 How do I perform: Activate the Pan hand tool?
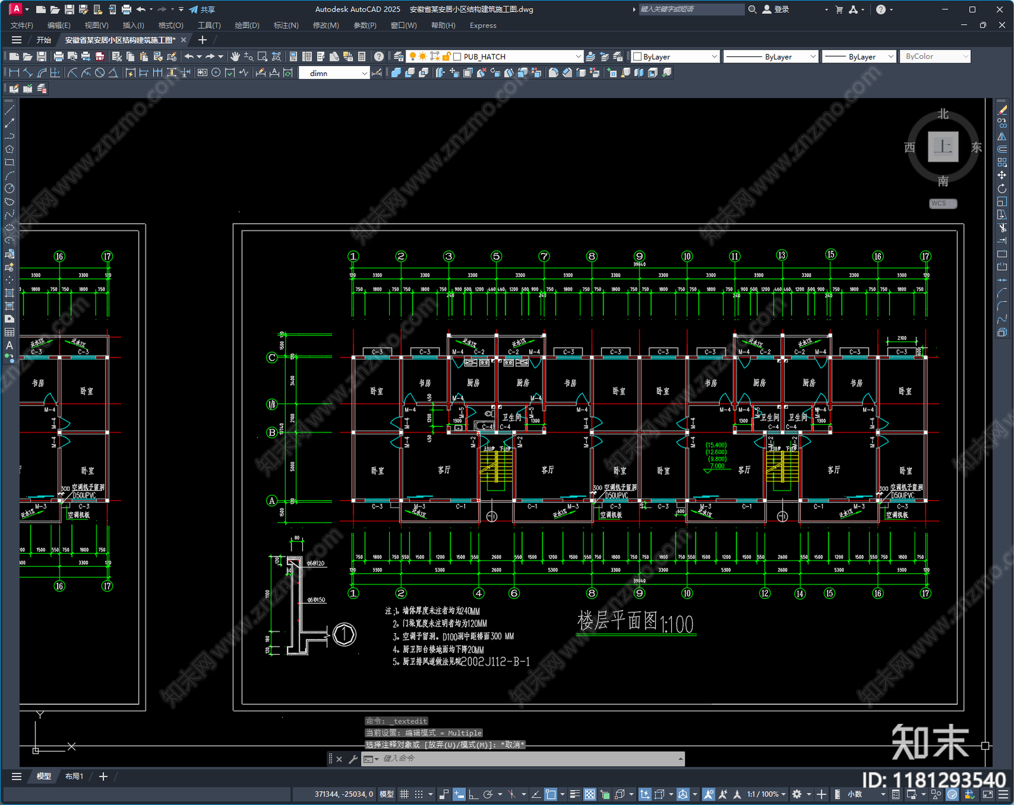tap(235, 56)
